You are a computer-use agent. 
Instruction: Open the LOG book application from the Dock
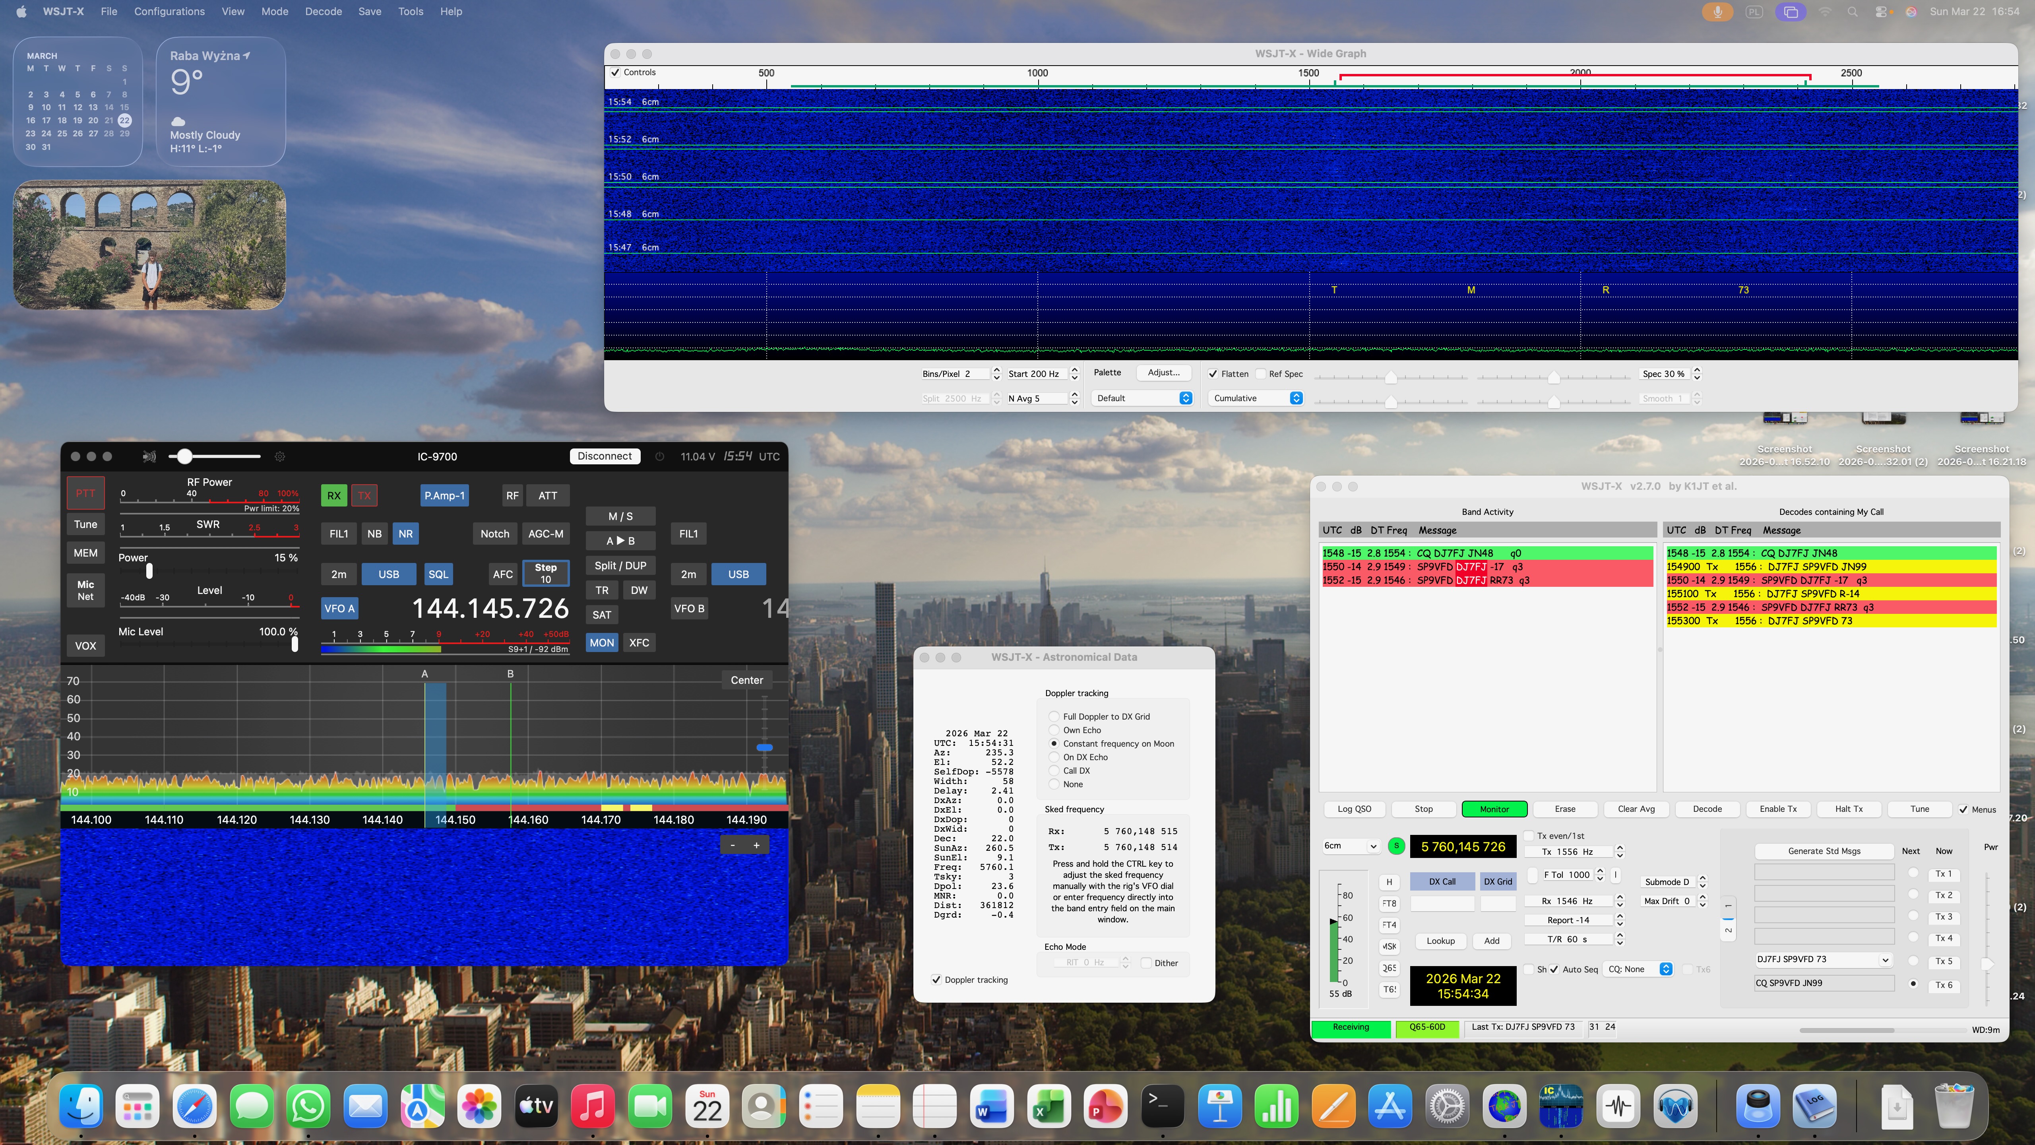coord(1814,1106)
